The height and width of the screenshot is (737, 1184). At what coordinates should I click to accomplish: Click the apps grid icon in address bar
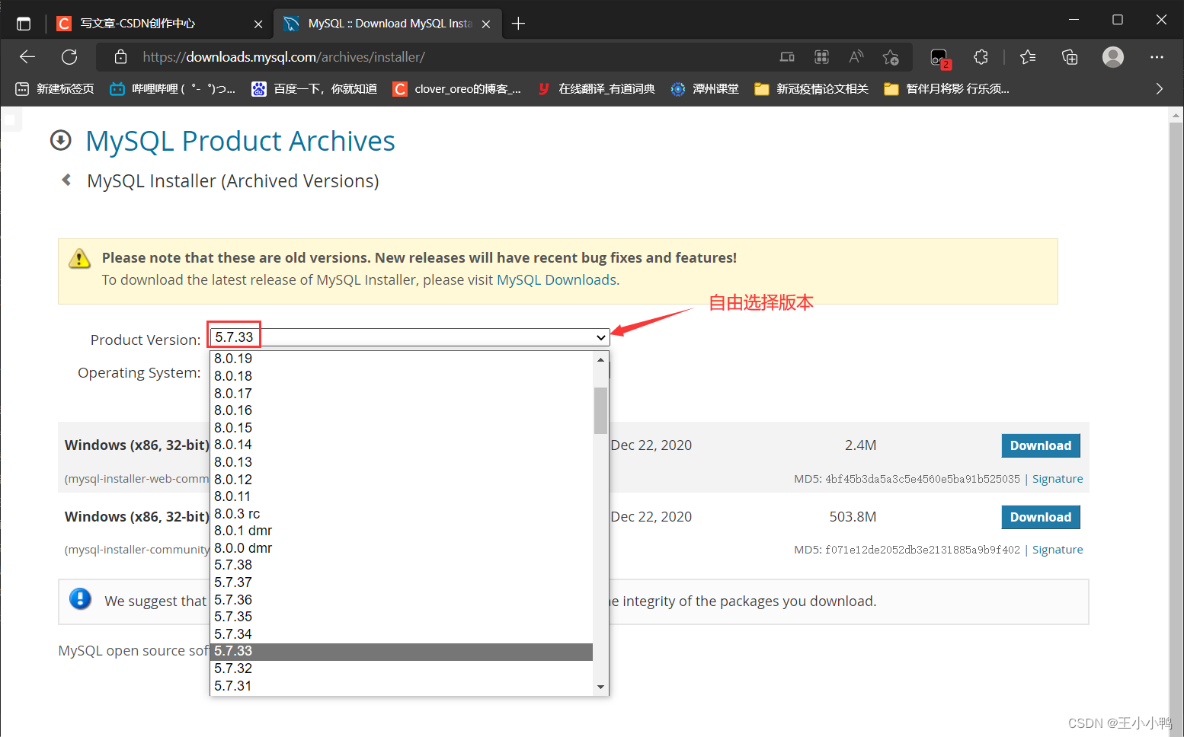(x=821, y=57)
